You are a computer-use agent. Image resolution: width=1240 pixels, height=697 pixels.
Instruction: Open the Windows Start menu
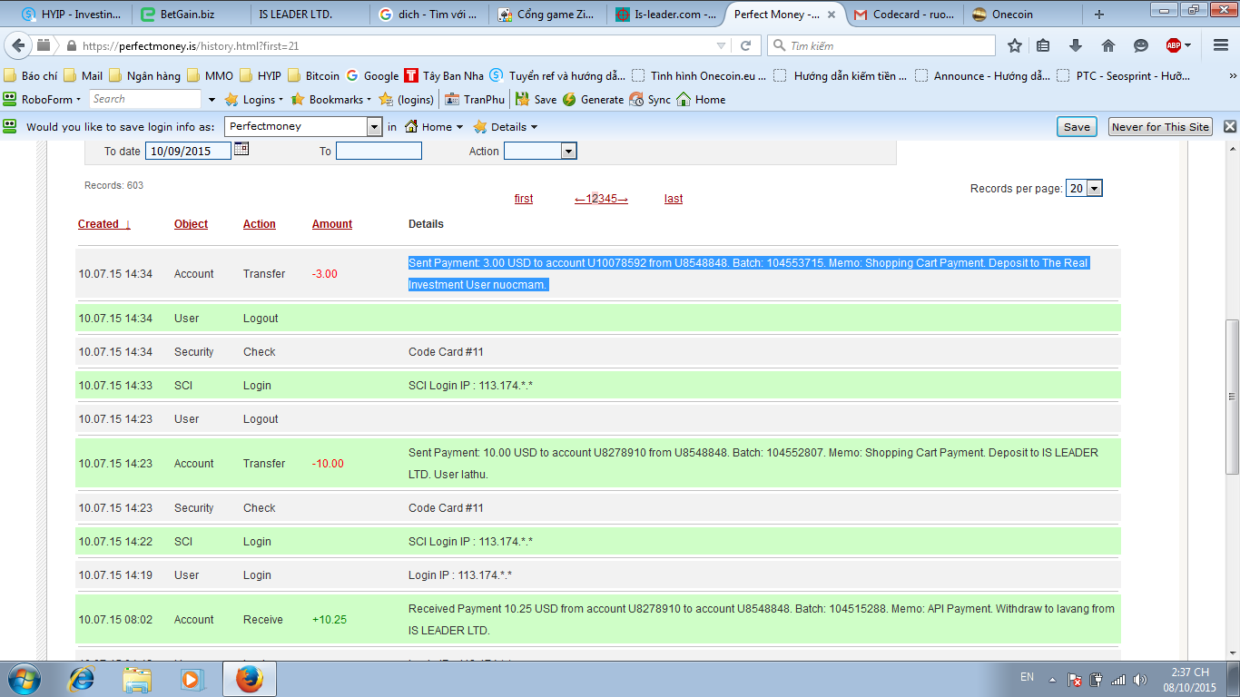[25, 679]
